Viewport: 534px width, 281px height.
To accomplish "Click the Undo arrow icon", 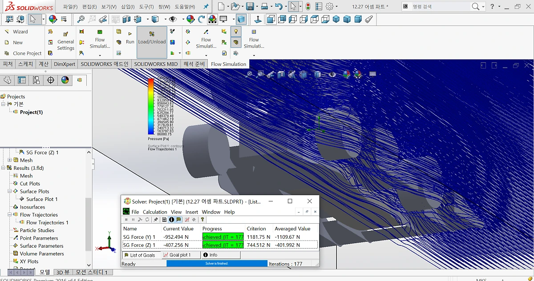I will [x=278, y=7].
